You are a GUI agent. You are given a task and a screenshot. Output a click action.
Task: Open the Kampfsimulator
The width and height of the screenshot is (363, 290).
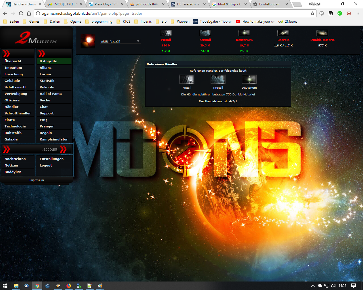(x=54, y=139)
